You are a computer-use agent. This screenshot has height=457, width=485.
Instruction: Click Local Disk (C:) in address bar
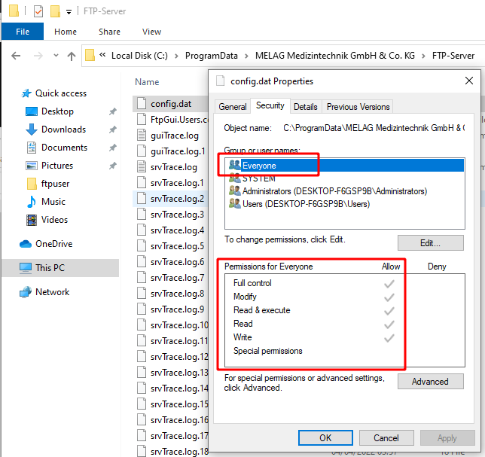139,56
